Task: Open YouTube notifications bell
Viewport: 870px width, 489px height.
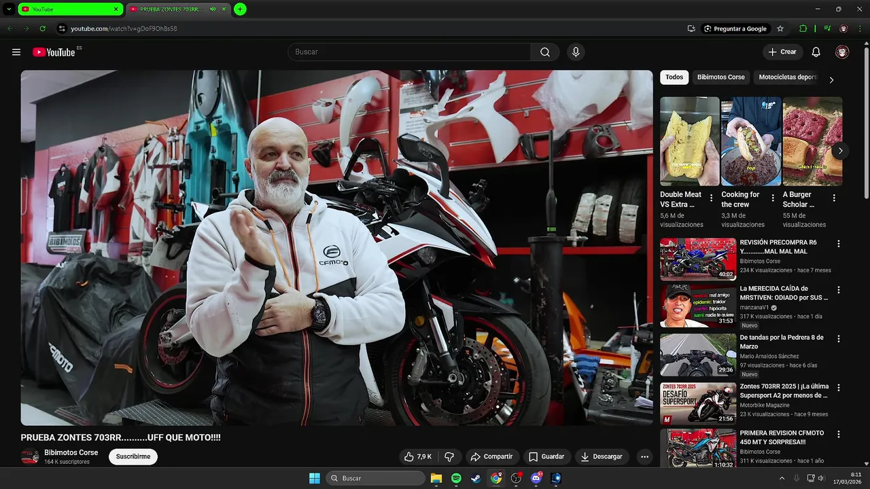Action: [816, 52]
